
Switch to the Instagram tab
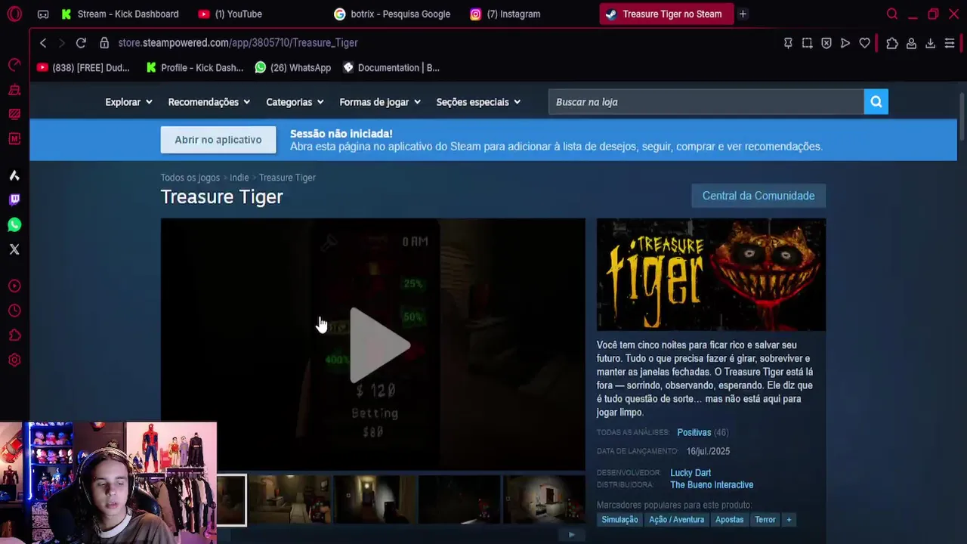click(505, 14)
